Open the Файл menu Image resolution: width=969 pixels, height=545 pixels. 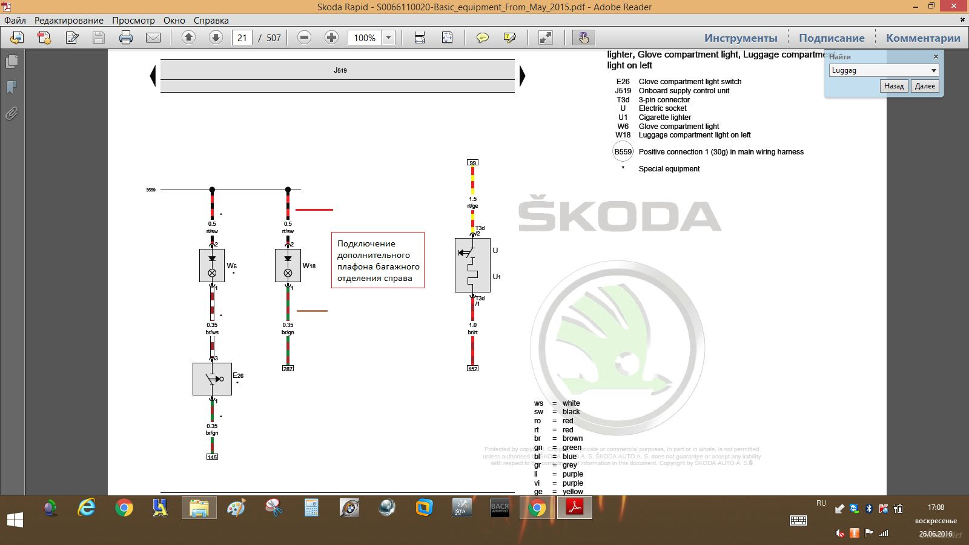tap(15, 20)
